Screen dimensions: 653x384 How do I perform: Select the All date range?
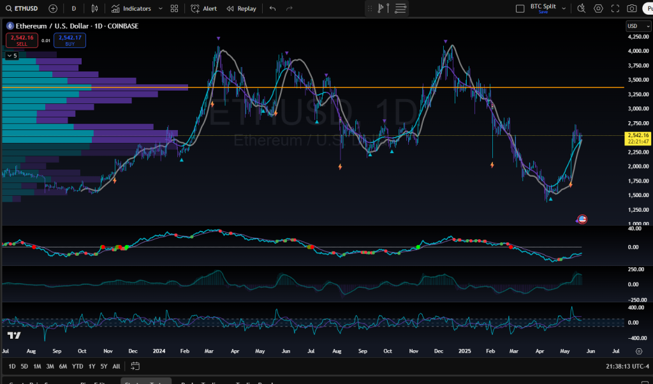tap(116, 367)
